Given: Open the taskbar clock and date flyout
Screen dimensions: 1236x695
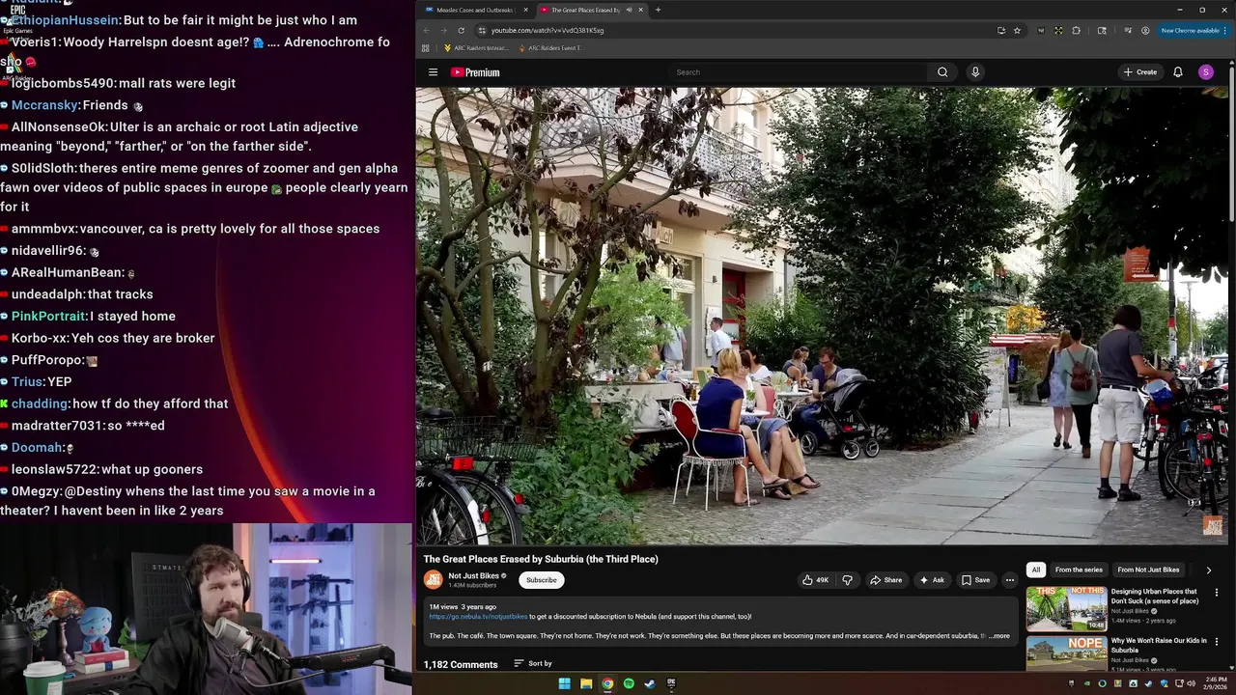Looking at the screenshot, I should point(1217,683).
